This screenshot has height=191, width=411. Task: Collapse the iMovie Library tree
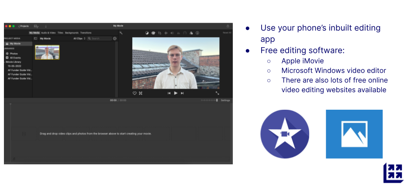(x=5, y=62)
